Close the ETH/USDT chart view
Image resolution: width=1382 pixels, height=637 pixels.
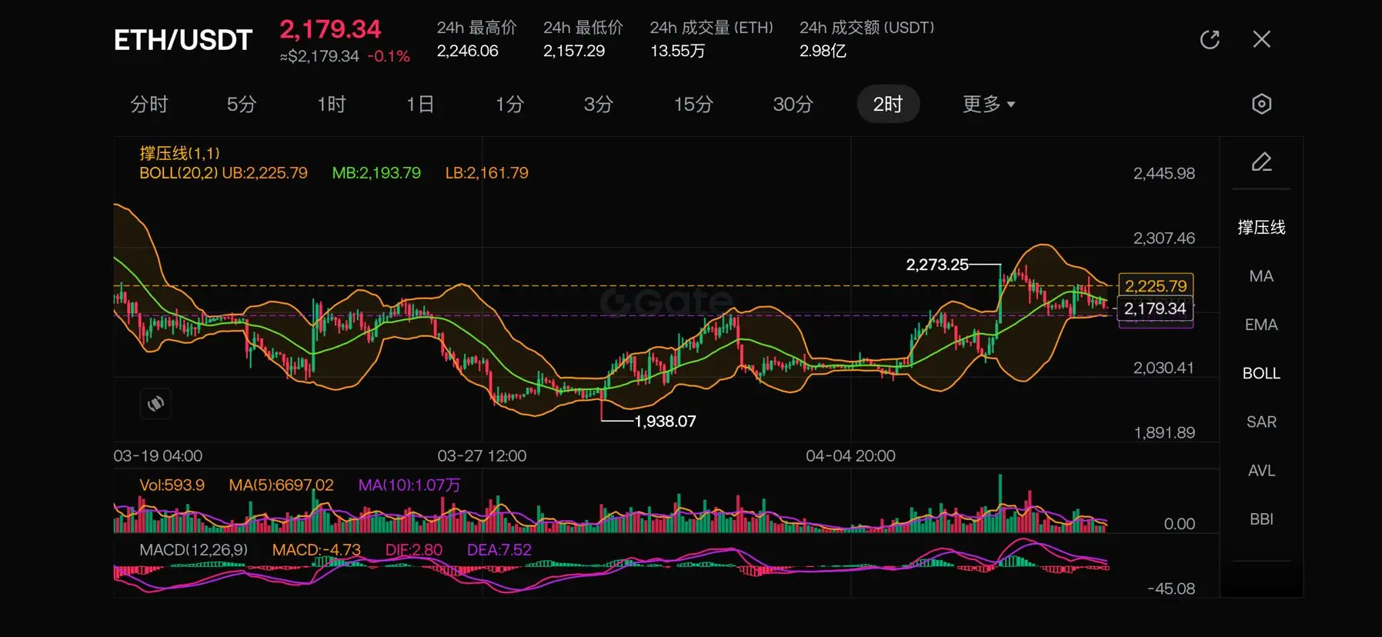[1261, 39]
